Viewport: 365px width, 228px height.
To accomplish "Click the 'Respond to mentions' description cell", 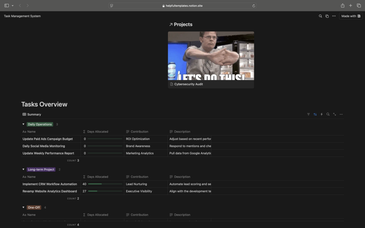I will click(x=190, y=146).
